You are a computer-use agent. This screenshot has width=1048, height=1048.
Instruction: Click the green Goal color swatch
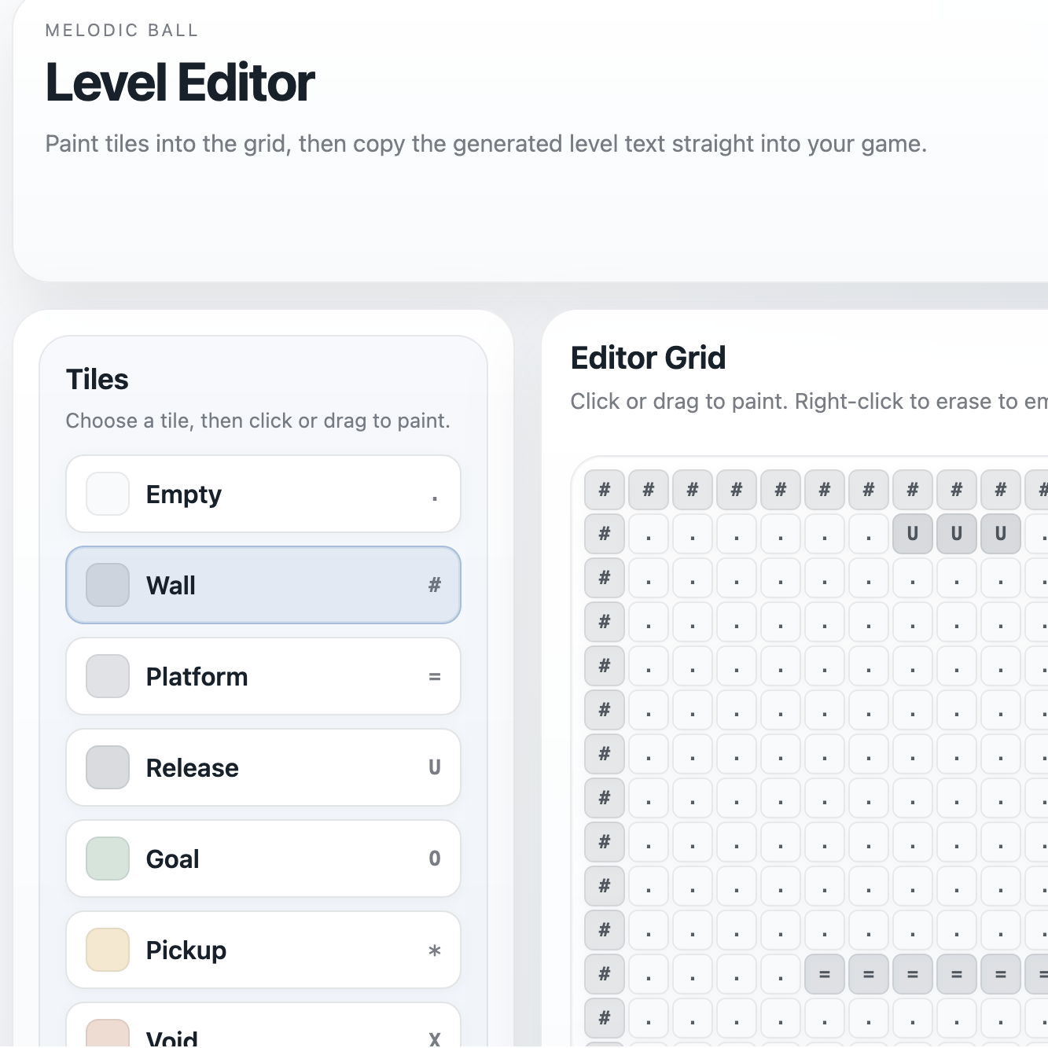coord(107,859)
